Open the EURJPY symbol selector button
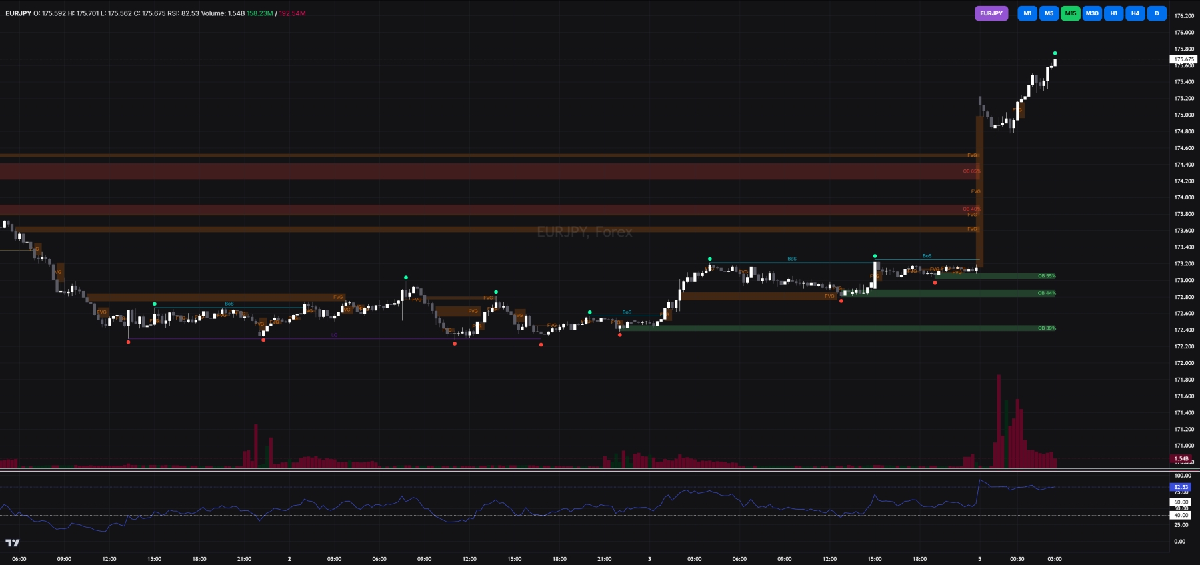The width and height of the screenshot is (1200, 565). tap(991, 13)
